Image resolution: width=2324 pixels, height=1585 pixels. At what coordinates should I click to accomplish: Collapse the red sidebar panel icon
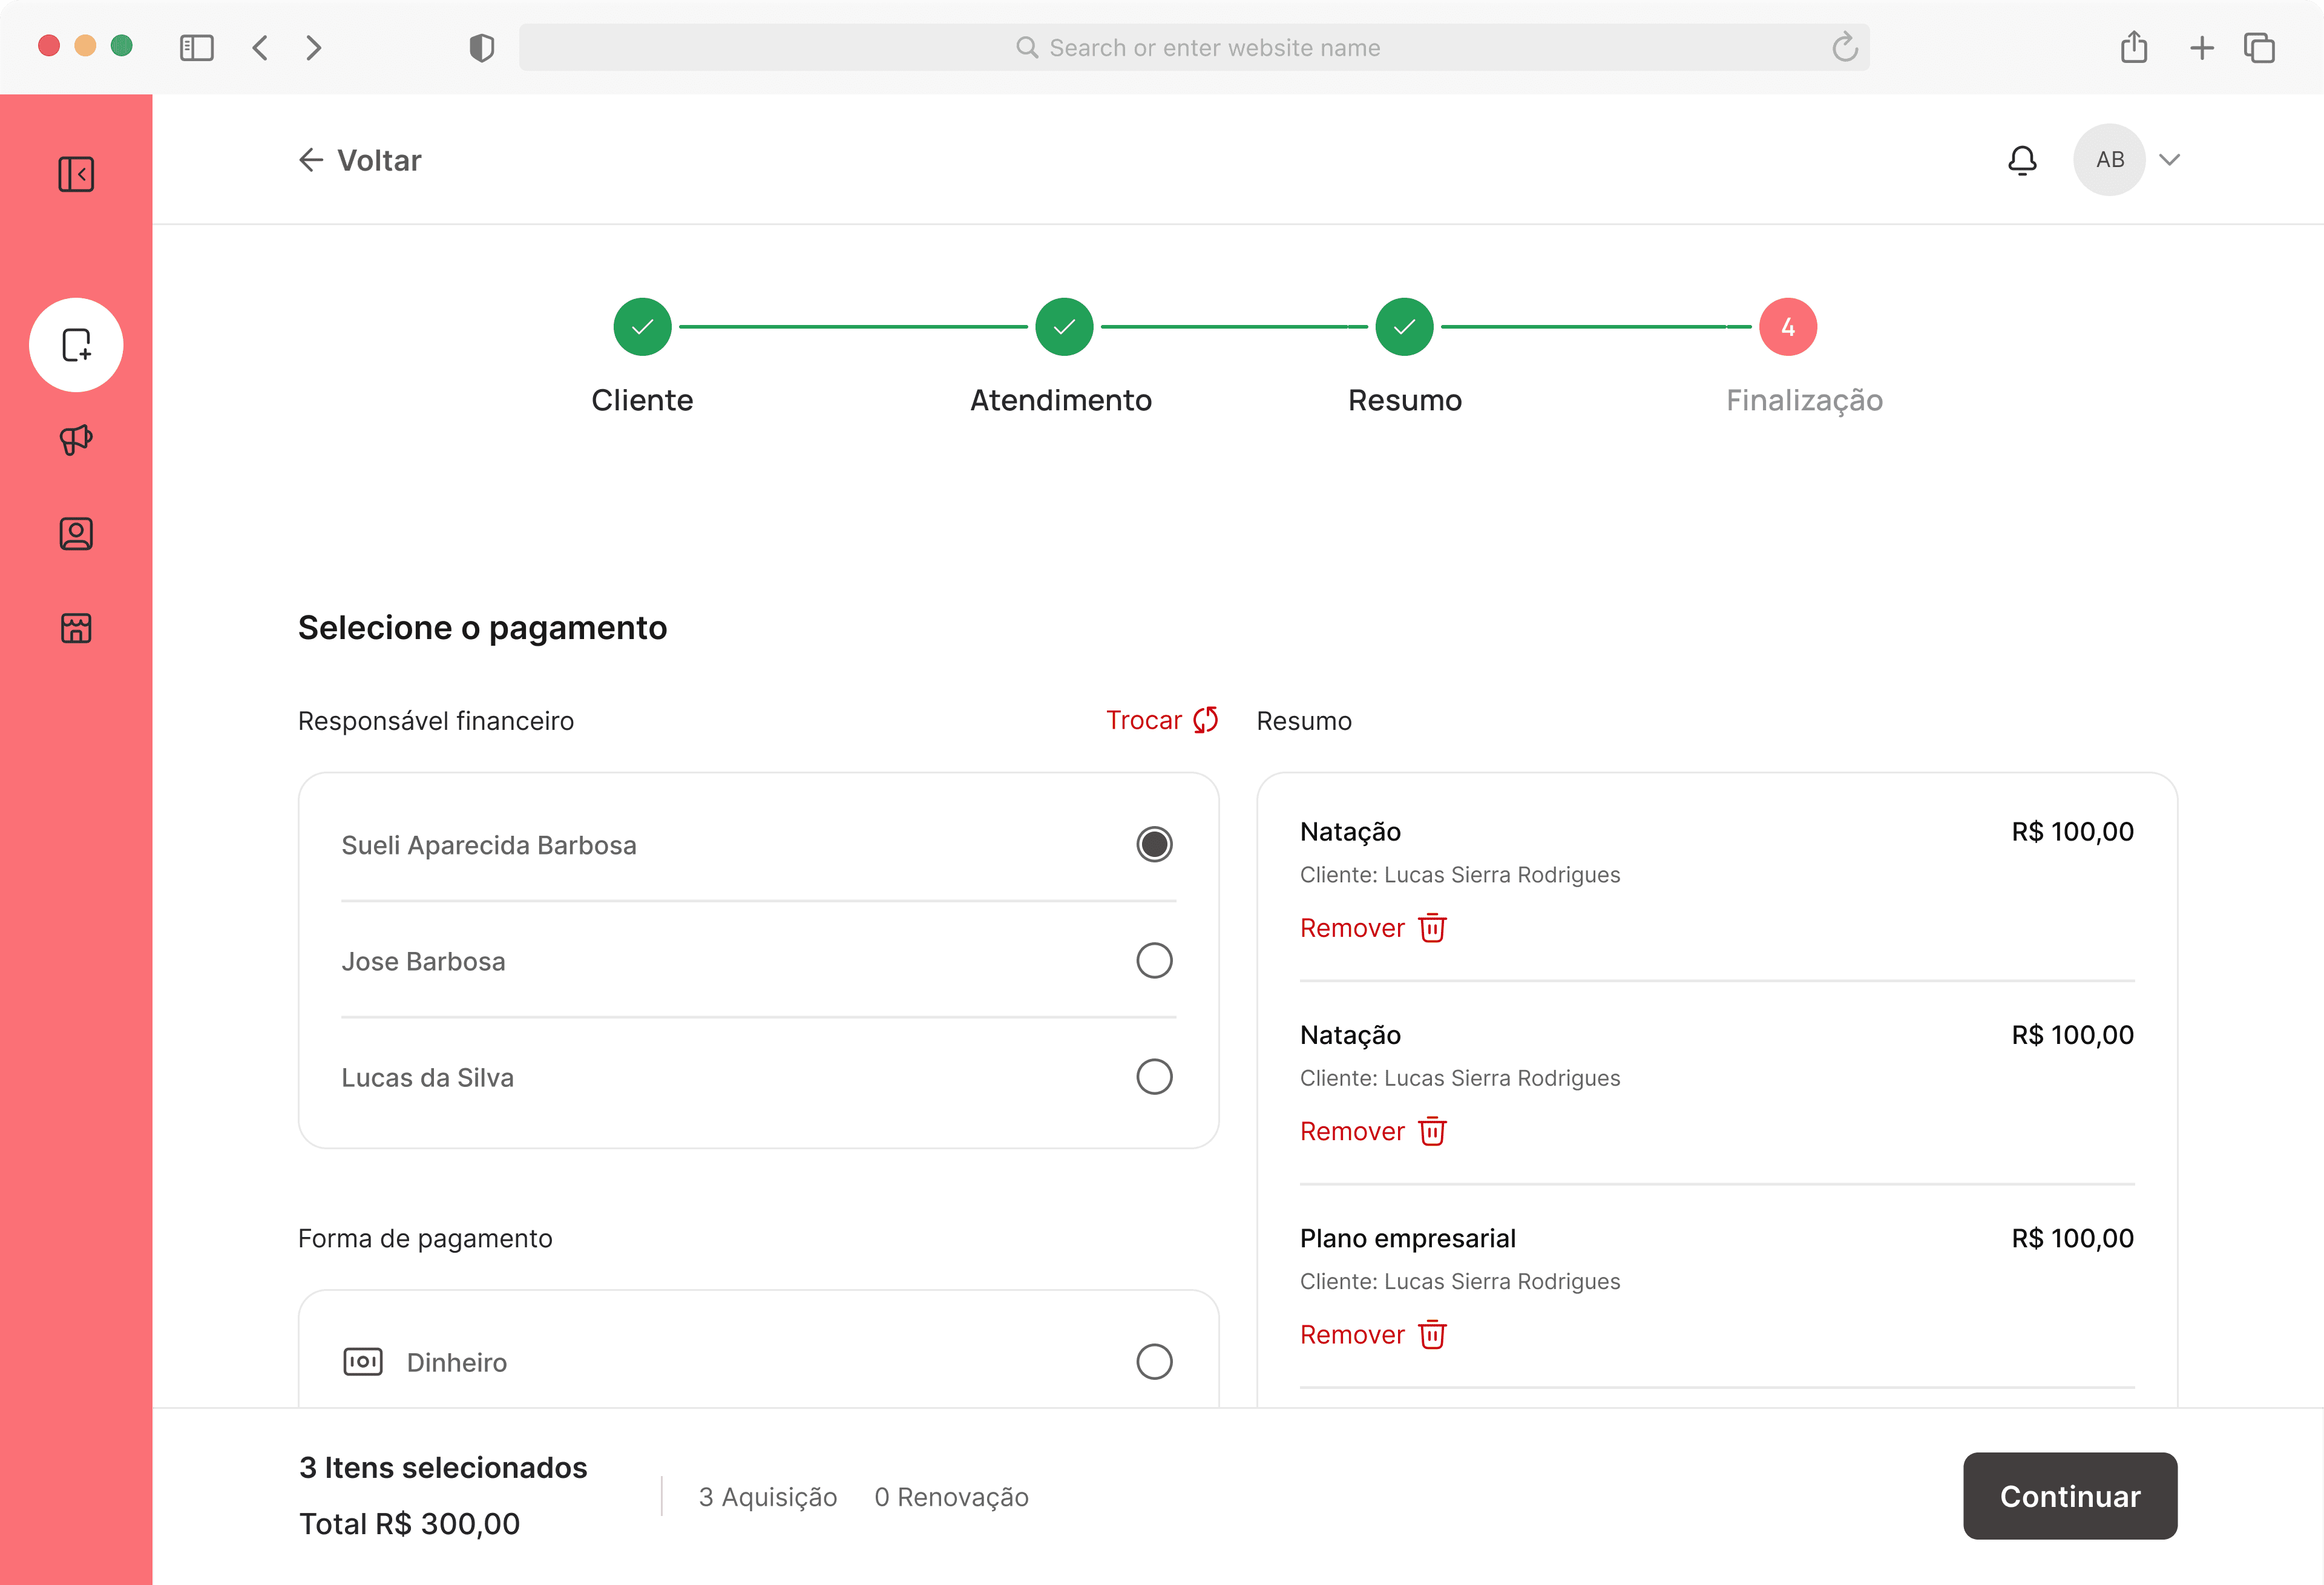76,174
